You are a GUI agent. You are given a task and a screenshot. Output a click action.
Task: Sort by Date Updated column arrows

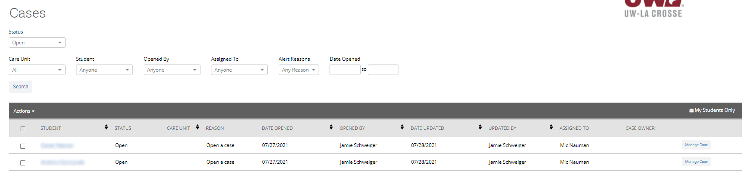coord(480,127)
